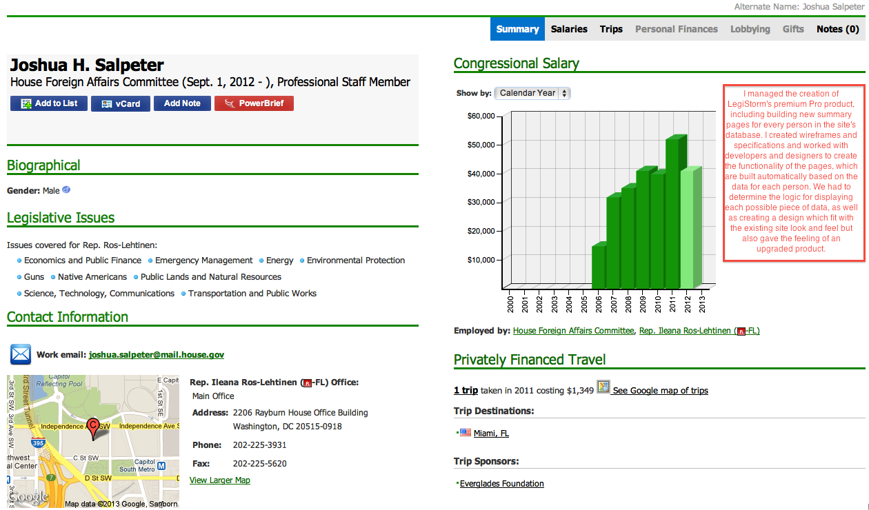Open the Miami, FL destination link
This screenshot has width=869, height=510.
[491, 433]
